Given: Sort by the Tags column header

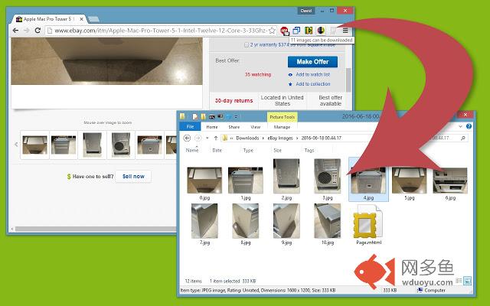Looking at the screenshot, I should pyautogui.click(x=309, y=150).
